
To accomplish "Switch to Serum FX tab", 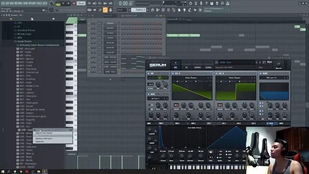I will click(x=186, y=65).
